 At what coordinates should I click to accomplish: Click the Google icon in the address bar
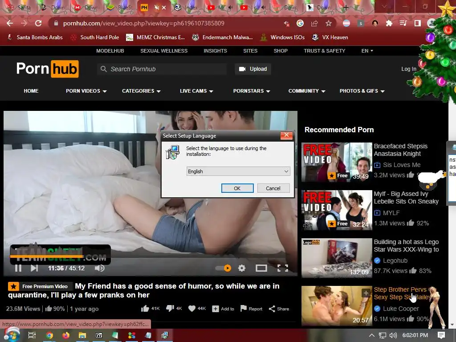tap(300, 23)
